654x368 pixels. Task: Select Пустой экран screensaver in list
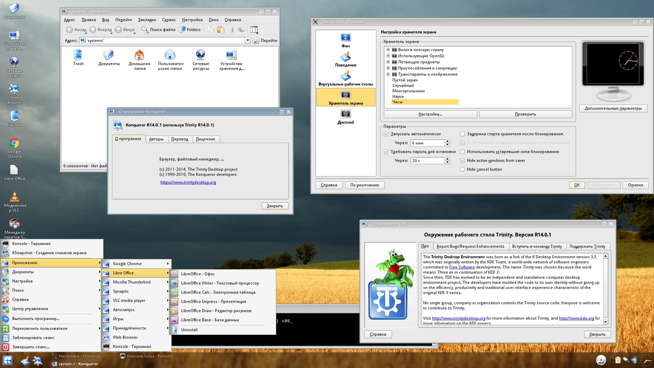click(x=405, y=80)
